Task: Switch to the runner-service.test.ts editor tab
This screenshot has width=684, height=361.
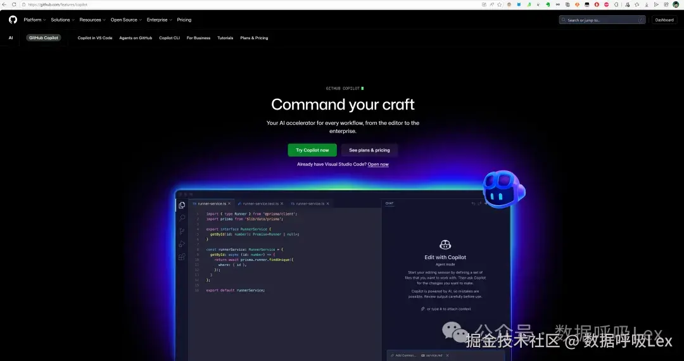Action: (260, 203)
